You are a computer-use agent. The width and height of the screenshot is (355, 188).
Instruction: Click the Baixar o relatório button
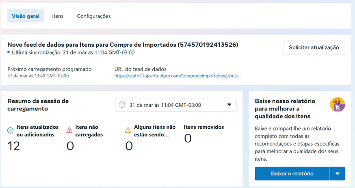292,173
